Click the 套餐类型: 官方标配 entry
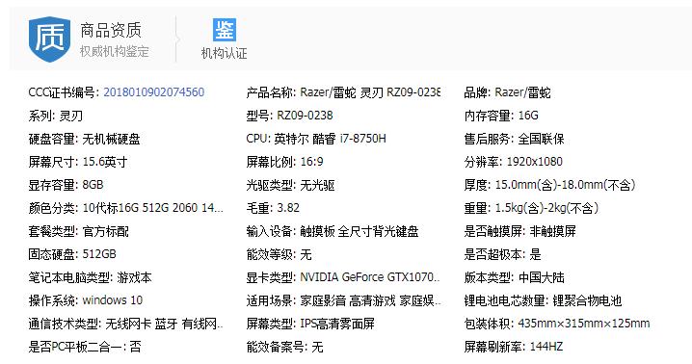Image resolution: width=692 pixels, height=364 pixels. pyautogui.click(x=79, y=231)
